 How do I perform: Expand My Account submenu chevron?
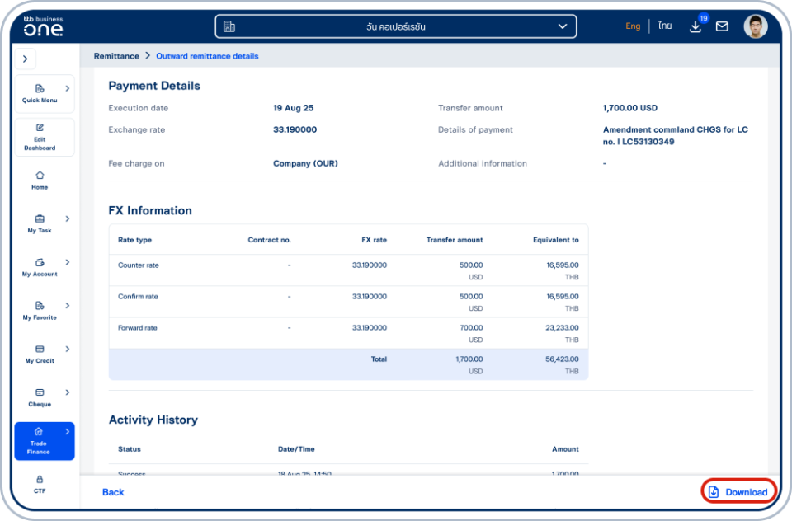tap(67, 262)
